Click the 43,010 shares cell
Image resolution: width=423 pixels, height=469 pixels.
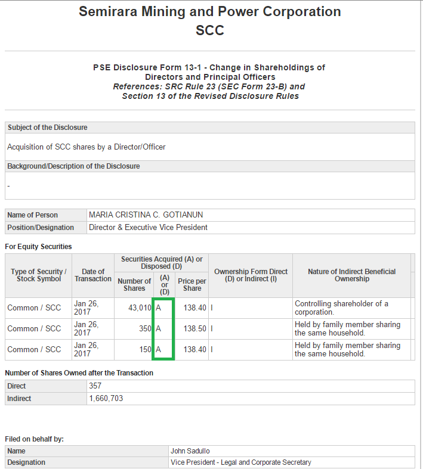point(139,308)
